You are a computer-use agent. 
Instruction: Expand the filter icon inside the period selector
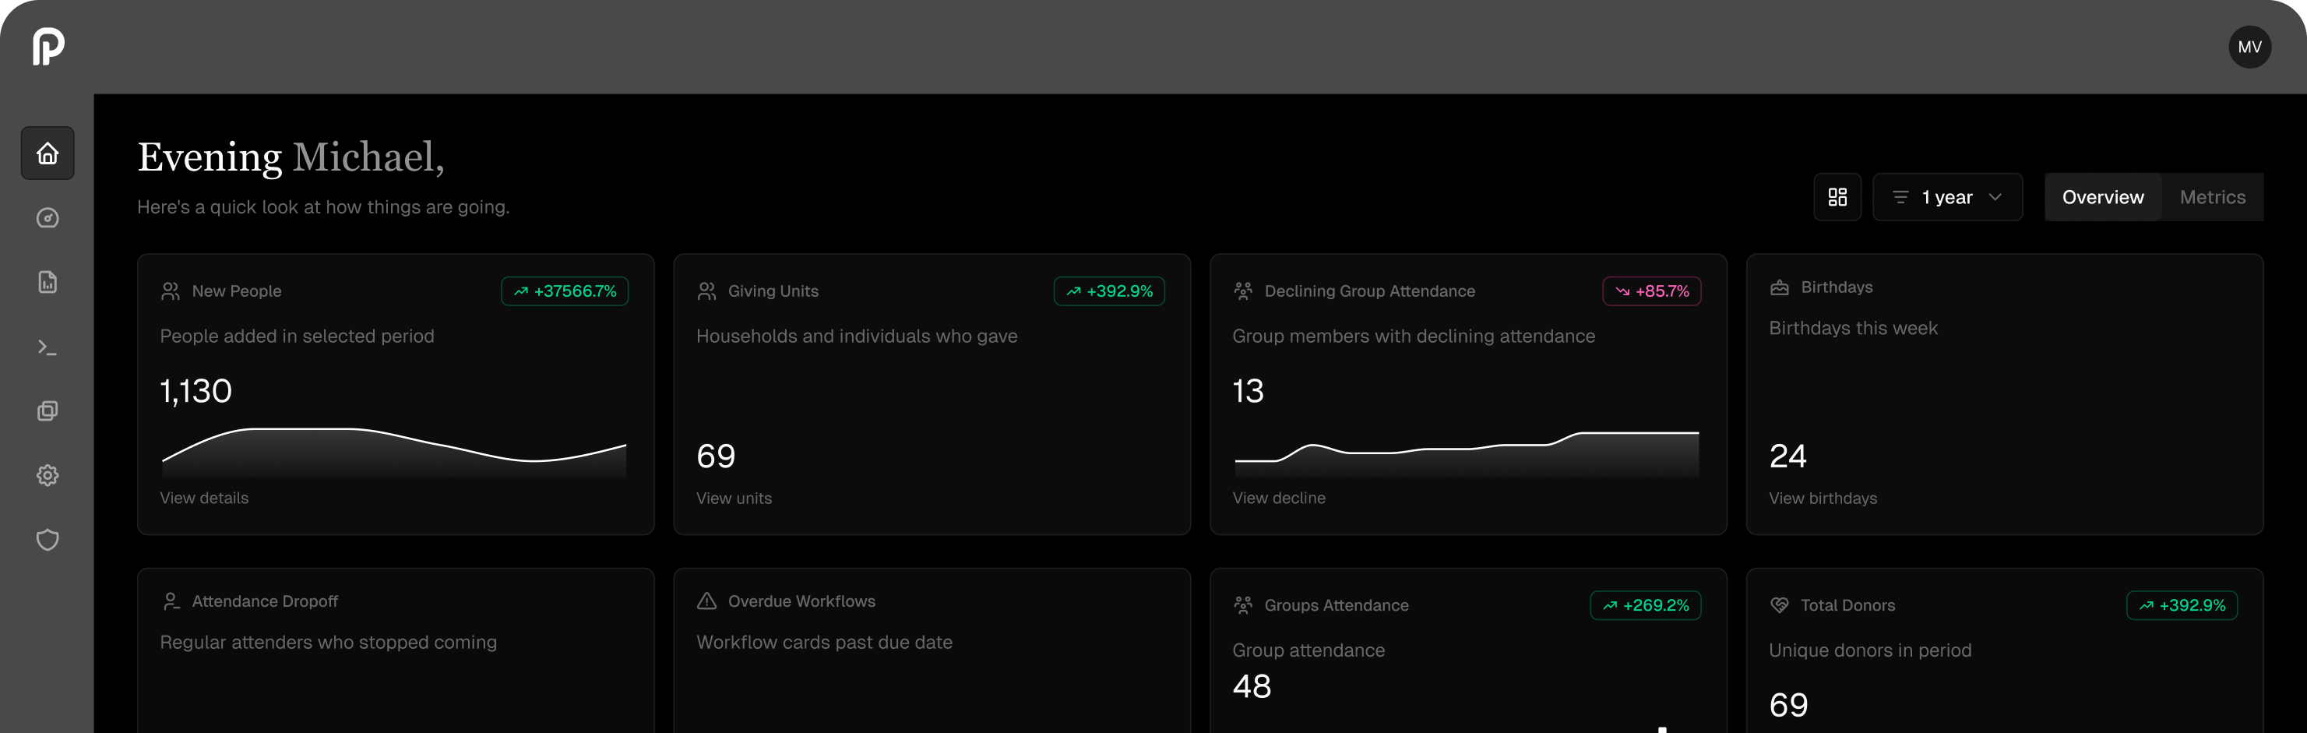pos(1901,196)
